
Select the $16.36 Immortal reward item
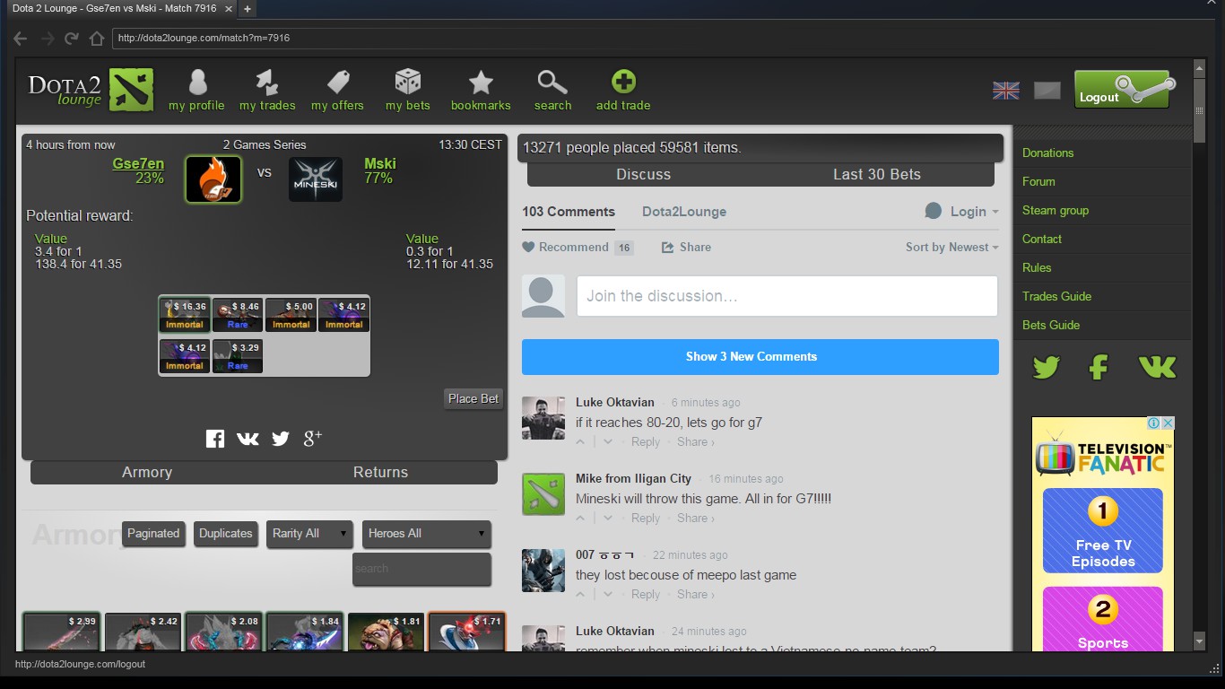click(x=185, y=314)
